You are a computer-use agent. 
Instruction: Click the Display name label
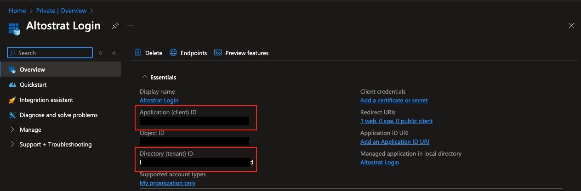pyautogui.click(x=157, y=91)
